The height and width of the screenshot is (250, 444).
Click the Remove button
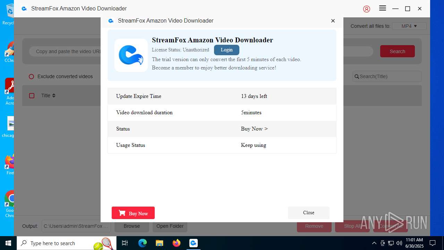click(x=314, y=226)
